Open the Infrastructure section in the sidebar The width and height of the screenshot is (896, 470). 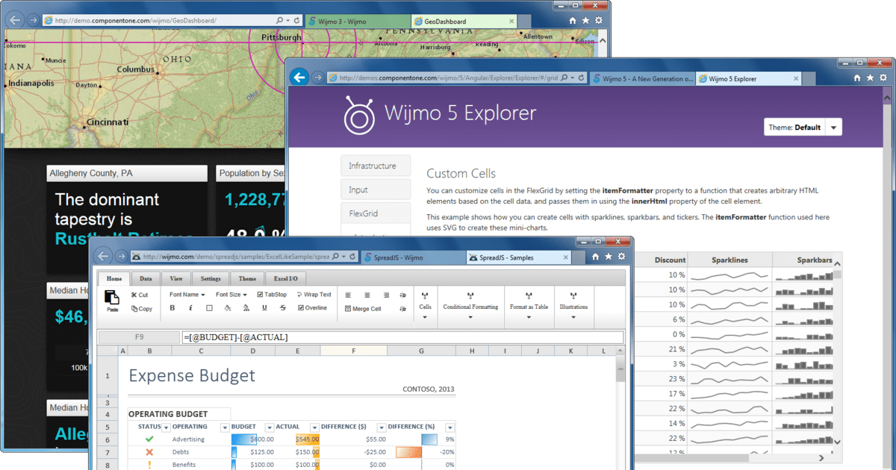376,166
